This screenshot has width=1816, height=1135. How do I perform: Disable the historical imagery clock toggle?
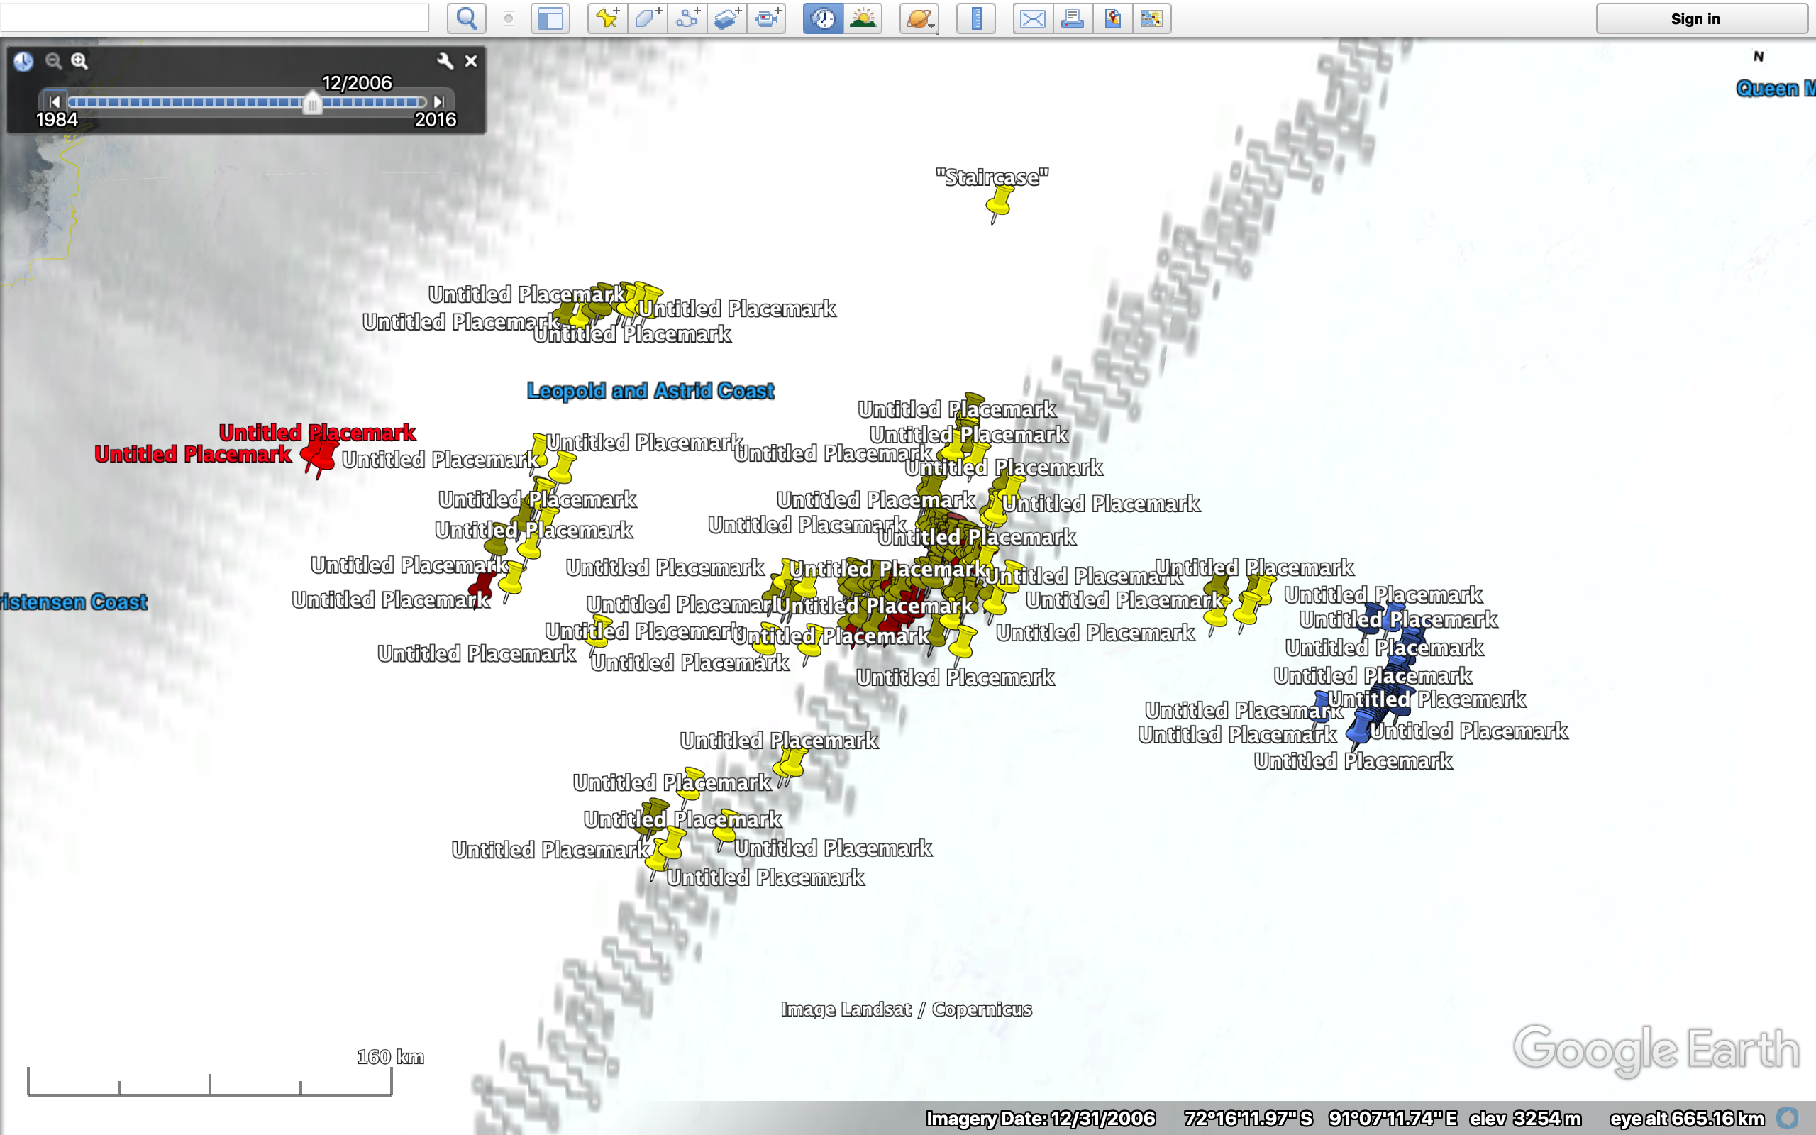pyautogui.click(x=821, y=18)
